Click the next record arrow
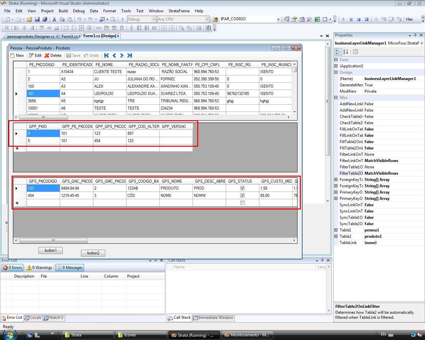 (122, 55)
